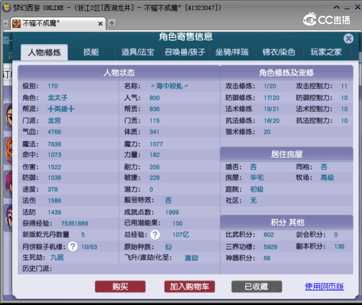Click the 加入购物车 button

189,287
